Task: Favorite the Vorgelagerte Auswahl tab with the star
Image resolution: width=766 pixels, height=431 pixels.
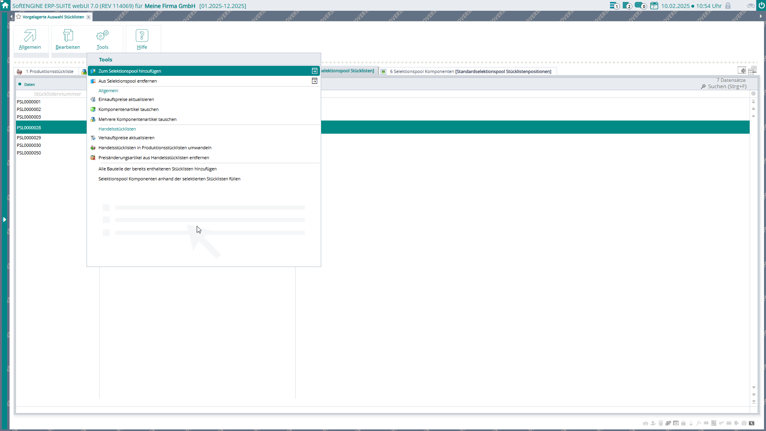Action: coord(19,17)
